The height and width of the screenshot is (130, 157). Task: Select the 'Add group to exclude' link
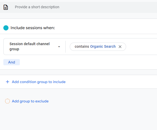(30, 101)
